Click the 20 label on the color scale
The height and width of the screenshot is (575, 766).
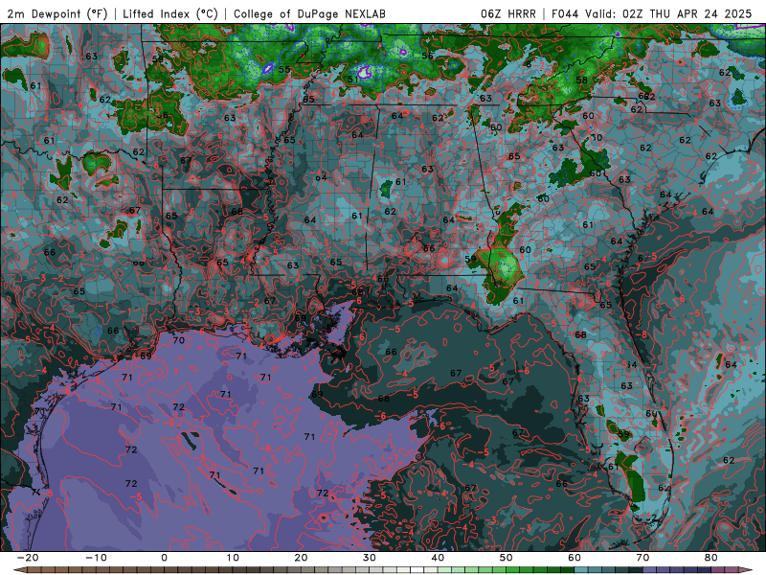pos(301,558)
